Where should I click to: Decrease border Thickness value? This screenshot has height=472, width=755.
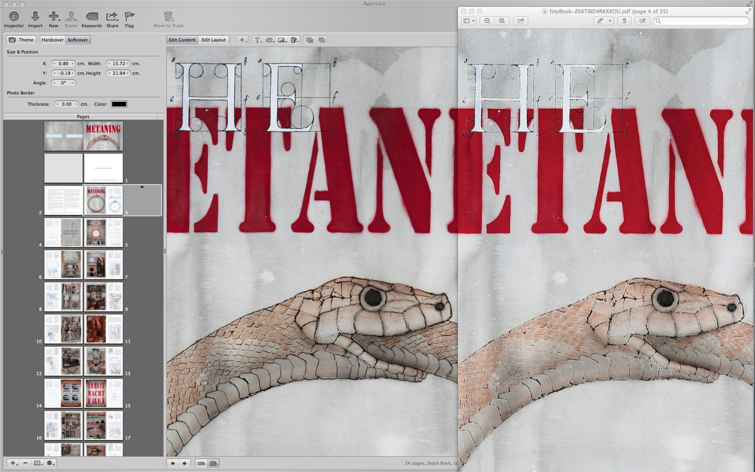pyautogui.click(x=57, y=104)
